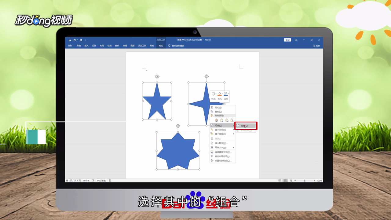
Task: Click the paste-as-picture option icon
Action: tap(227, 120)
